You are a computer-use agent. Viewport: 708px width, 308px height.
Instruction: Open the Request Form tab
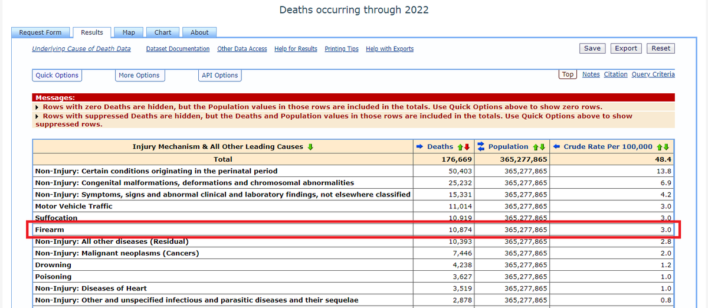tap(41, 32)
